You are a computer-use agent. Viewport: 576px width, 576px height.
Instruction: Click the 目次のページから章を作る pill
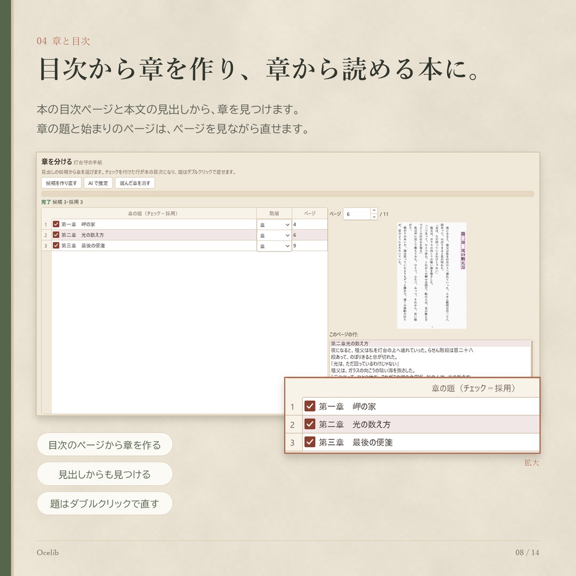(x=105, y=445)
